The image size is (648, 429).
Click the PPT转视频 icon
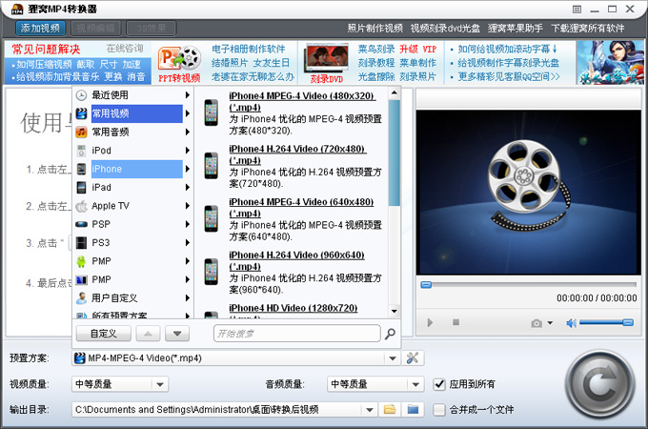pos(179,63)
